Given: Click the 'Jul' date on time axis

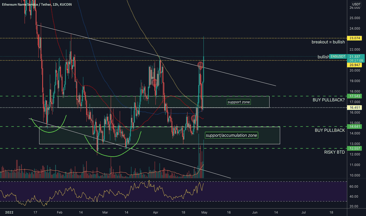Looking at the screenshot, I should (304, 212).
